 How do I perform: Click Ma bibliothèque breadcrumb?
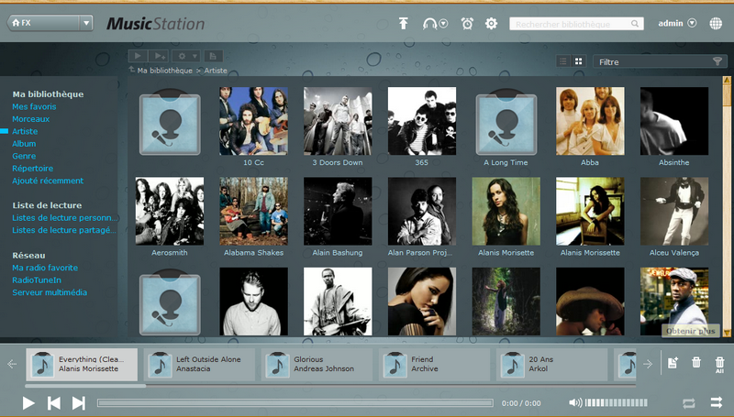(165, 71)
